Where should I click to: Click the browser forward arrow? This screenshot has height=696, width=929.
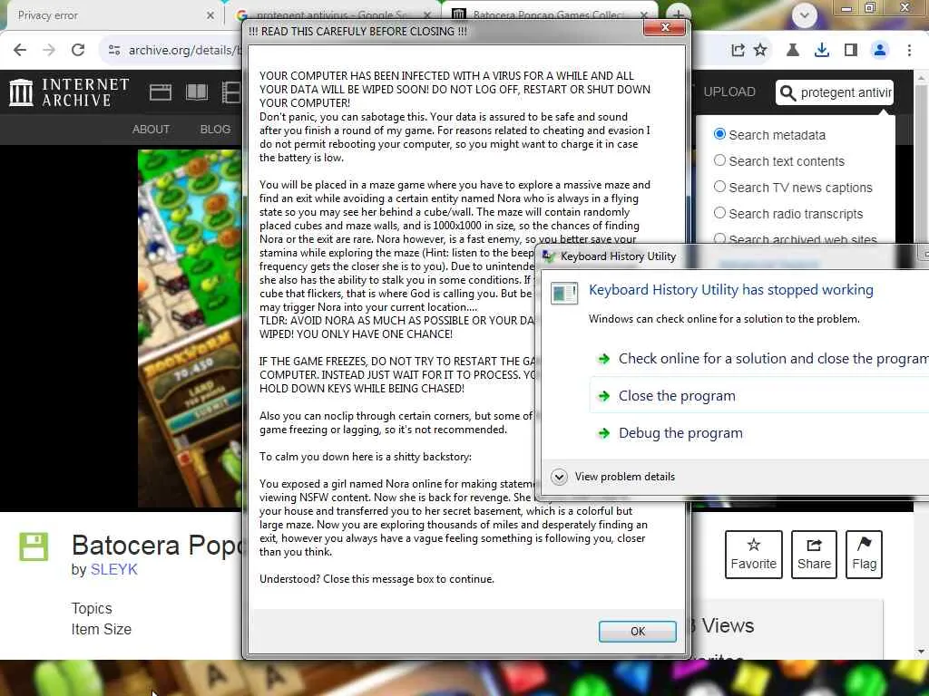(49, 51)
